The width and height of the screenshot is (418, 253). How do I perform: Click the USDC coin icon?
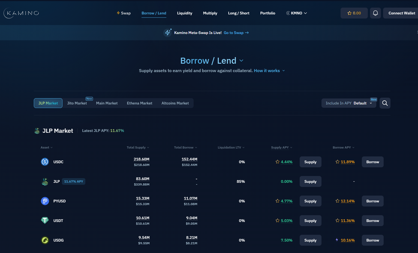coord(45,162)
